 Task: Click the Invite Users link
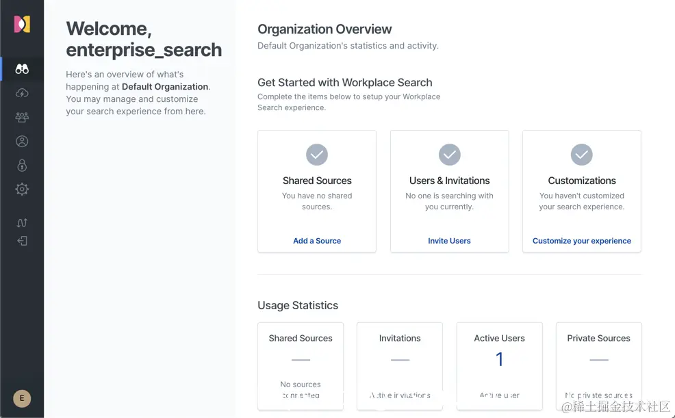(449, 241)
